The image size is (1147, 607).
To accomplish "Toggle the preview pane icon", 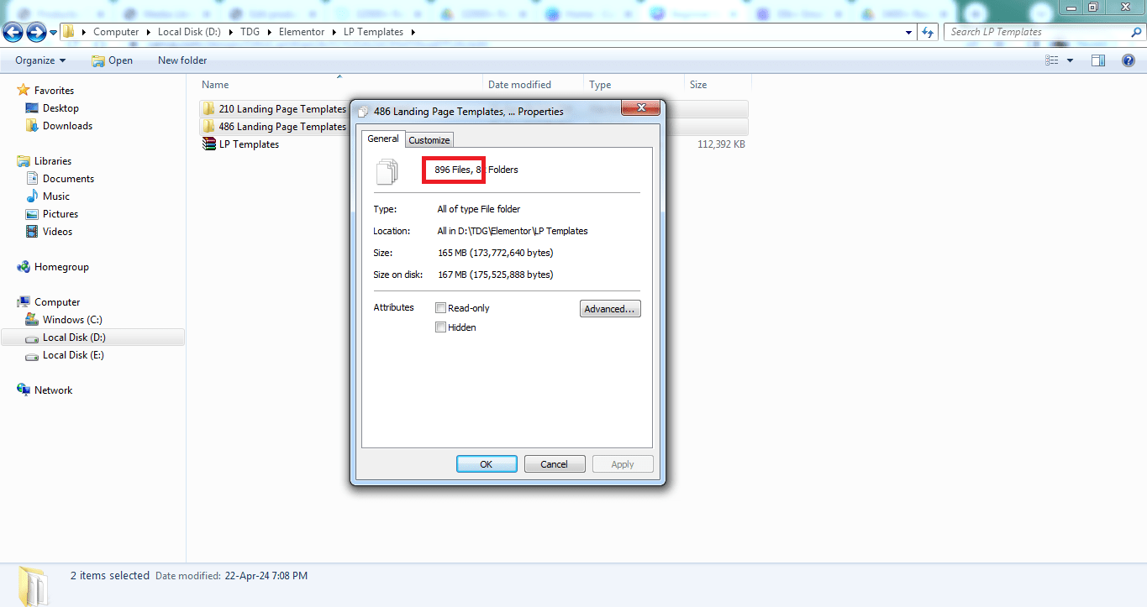I will click(1097, 60).
